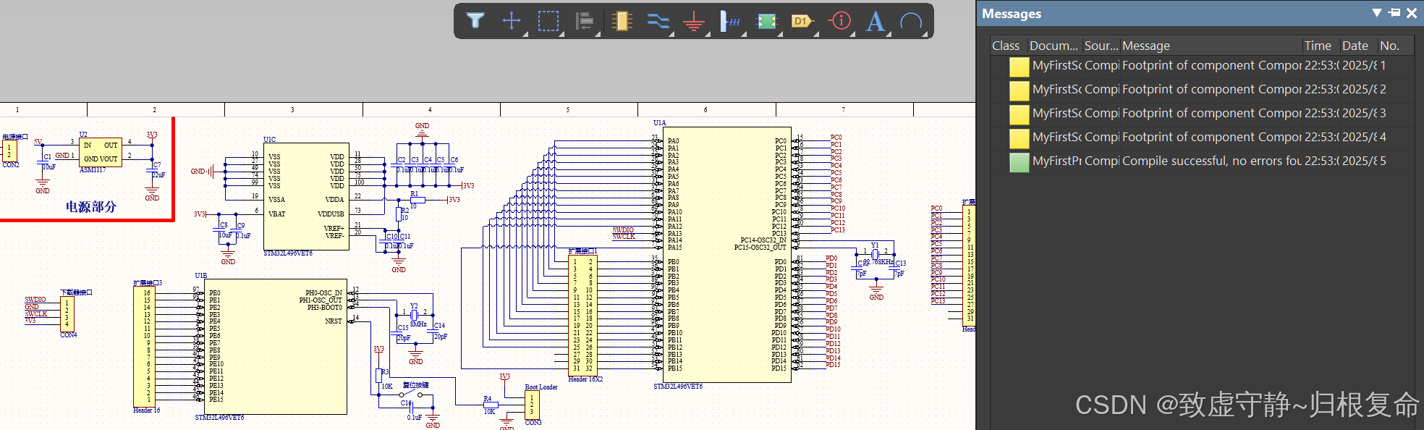The height and width of the screenshot is (430, 1424).
Task: Click the PD15 net label
Action: click(x=833, y=365)
